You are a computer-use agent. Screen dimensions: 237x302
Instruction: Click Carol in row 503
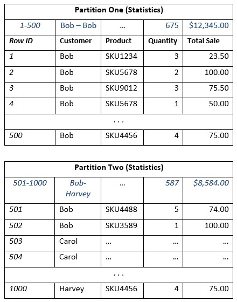point(68,241)
